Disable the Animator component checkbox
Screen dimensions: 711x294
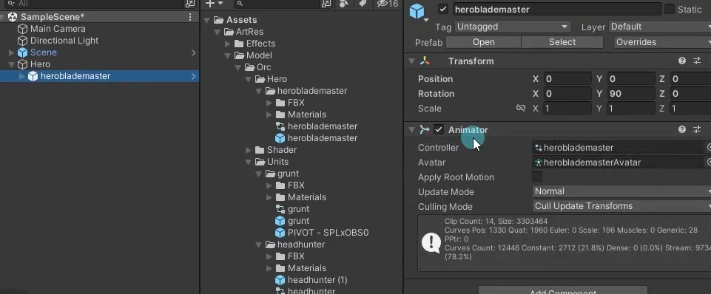439,129
